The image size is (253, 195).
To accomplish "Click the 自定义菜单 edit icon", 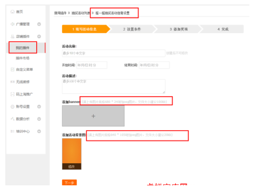I will tap(12, 69).
